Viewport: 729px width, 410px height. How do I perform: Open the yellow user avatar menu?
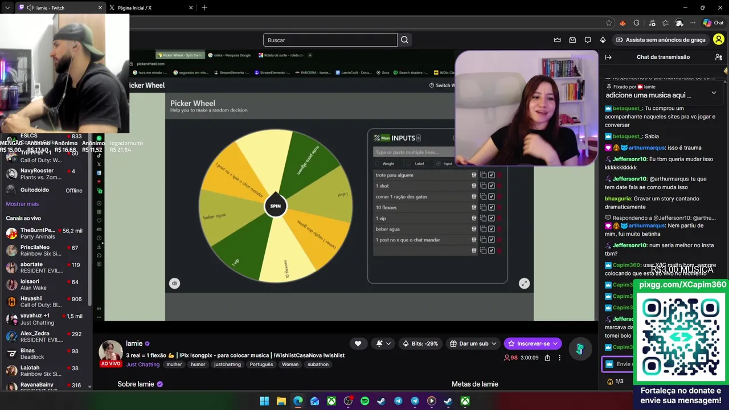(719, 40)
